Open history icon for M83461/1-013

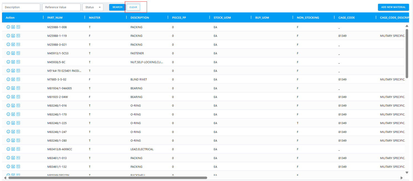[x=18, y=158]
